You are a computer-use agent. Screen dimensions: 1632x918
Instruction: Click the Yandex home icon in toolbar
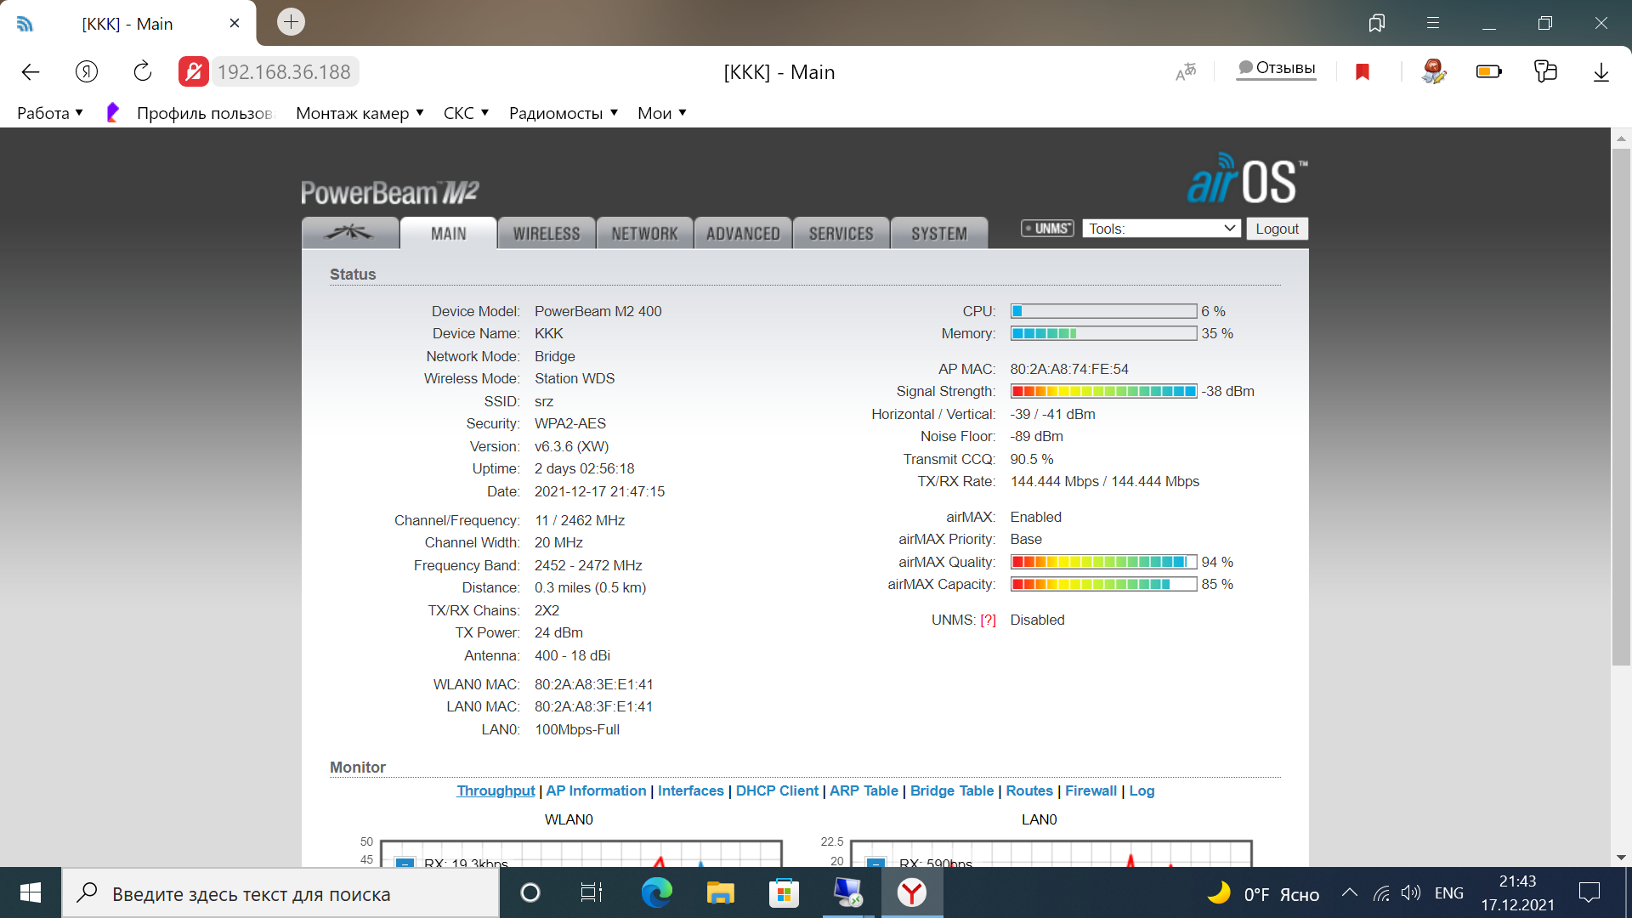tap(87, 72)
